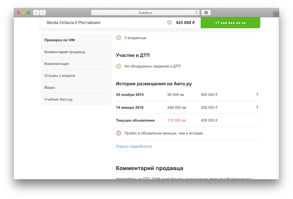The width and height of the screenshot is (293, 199).
Task: Open Комплектация sidebar section
Action: (x=57, y=64)
